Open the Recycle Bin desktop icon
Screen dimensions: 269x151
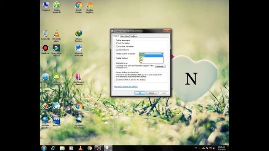click(x=45, y=35)
